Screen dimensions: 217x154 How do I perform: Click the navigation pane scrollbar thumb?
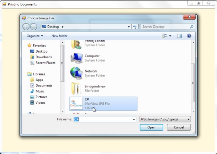click(62, 63)
